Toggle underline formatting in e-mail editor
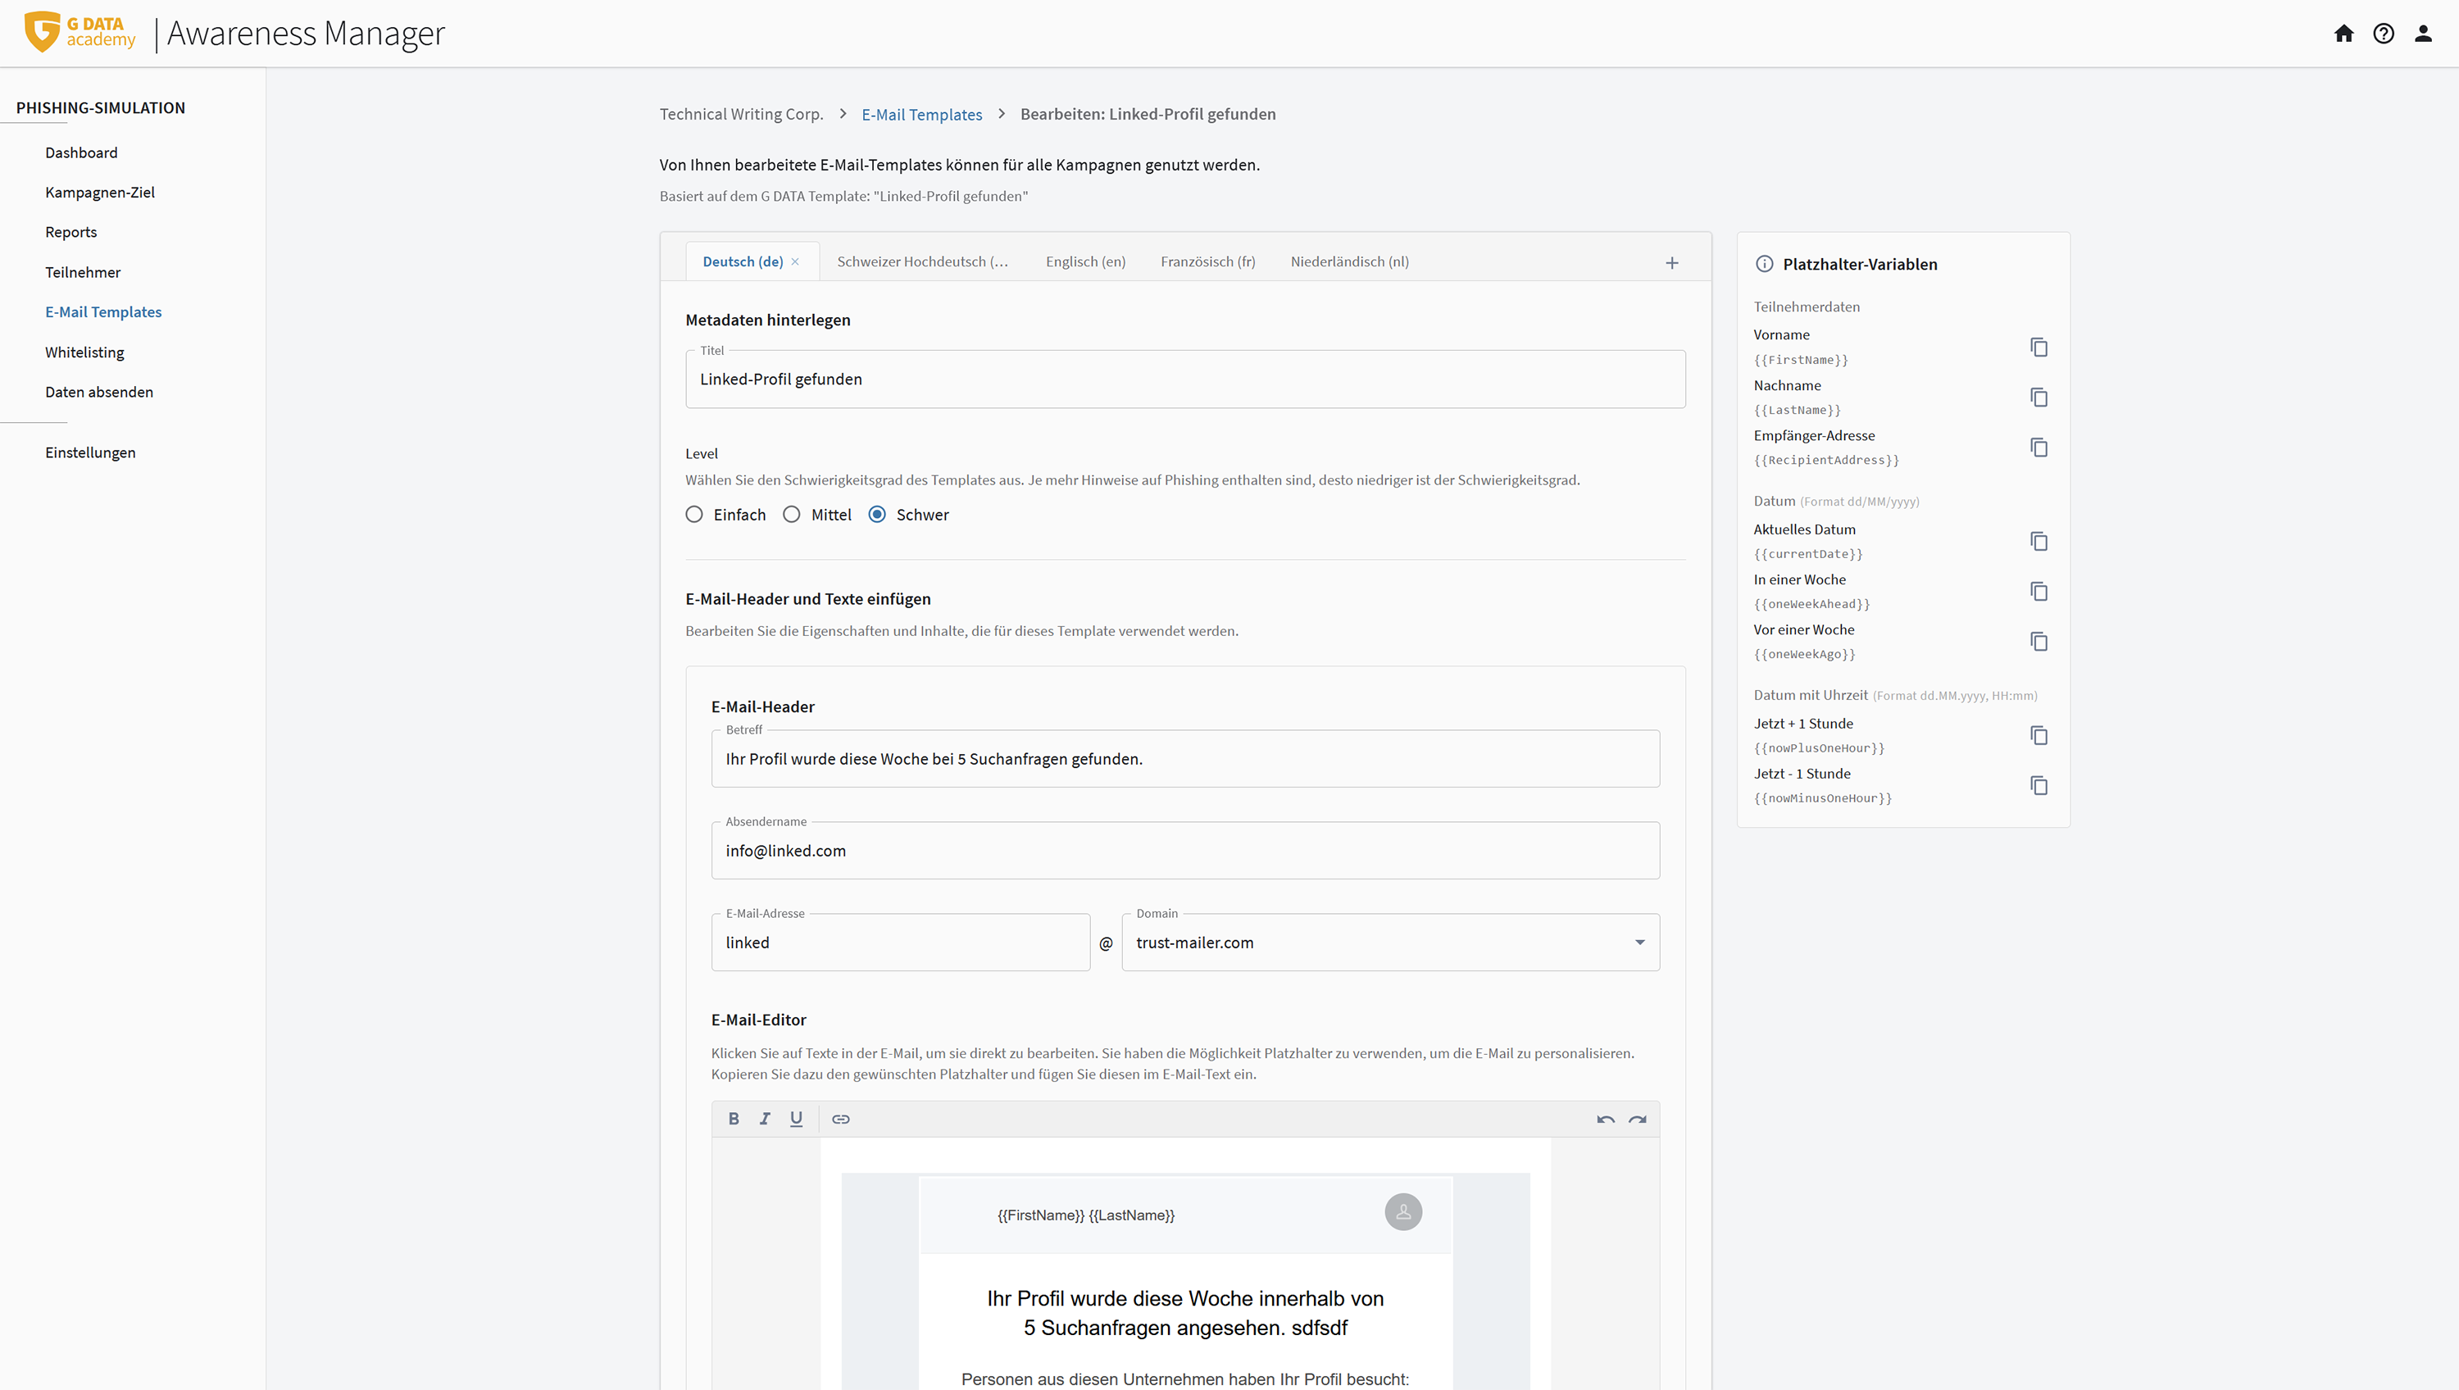 point(796,1119)
